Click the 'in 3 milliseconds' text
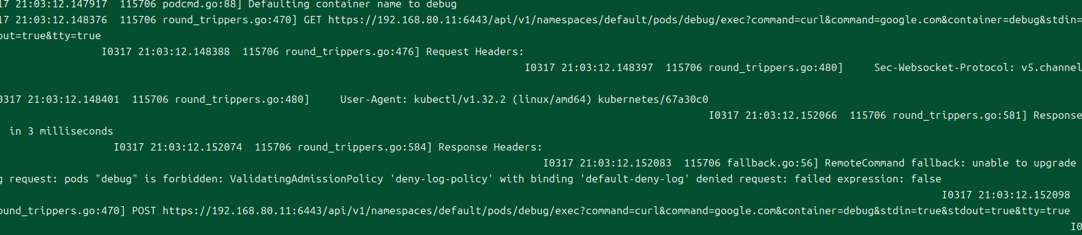1082x235 pixels. (x=61, y=132)
